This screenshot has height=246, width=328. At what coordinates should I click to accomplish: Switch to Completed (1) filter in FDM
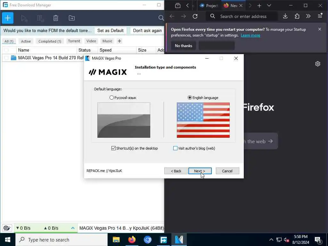coord(50,41)
